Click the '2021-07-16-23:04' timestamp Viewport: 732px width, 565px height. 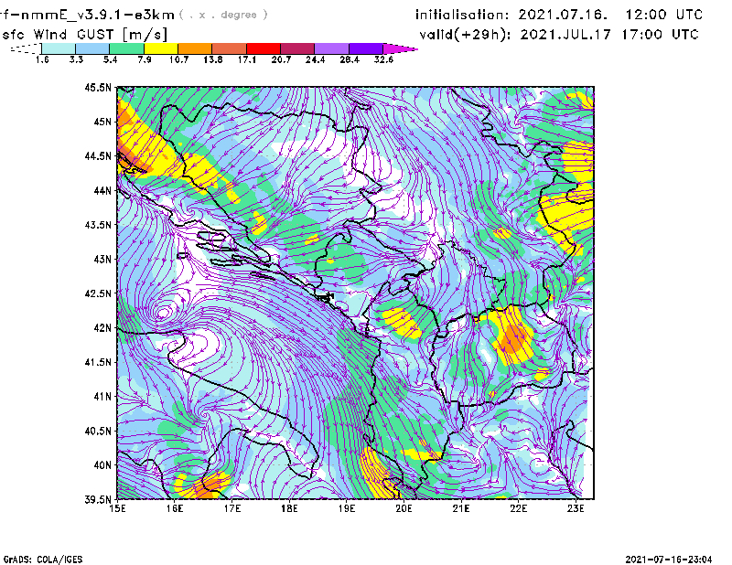[x=669, y=560]
